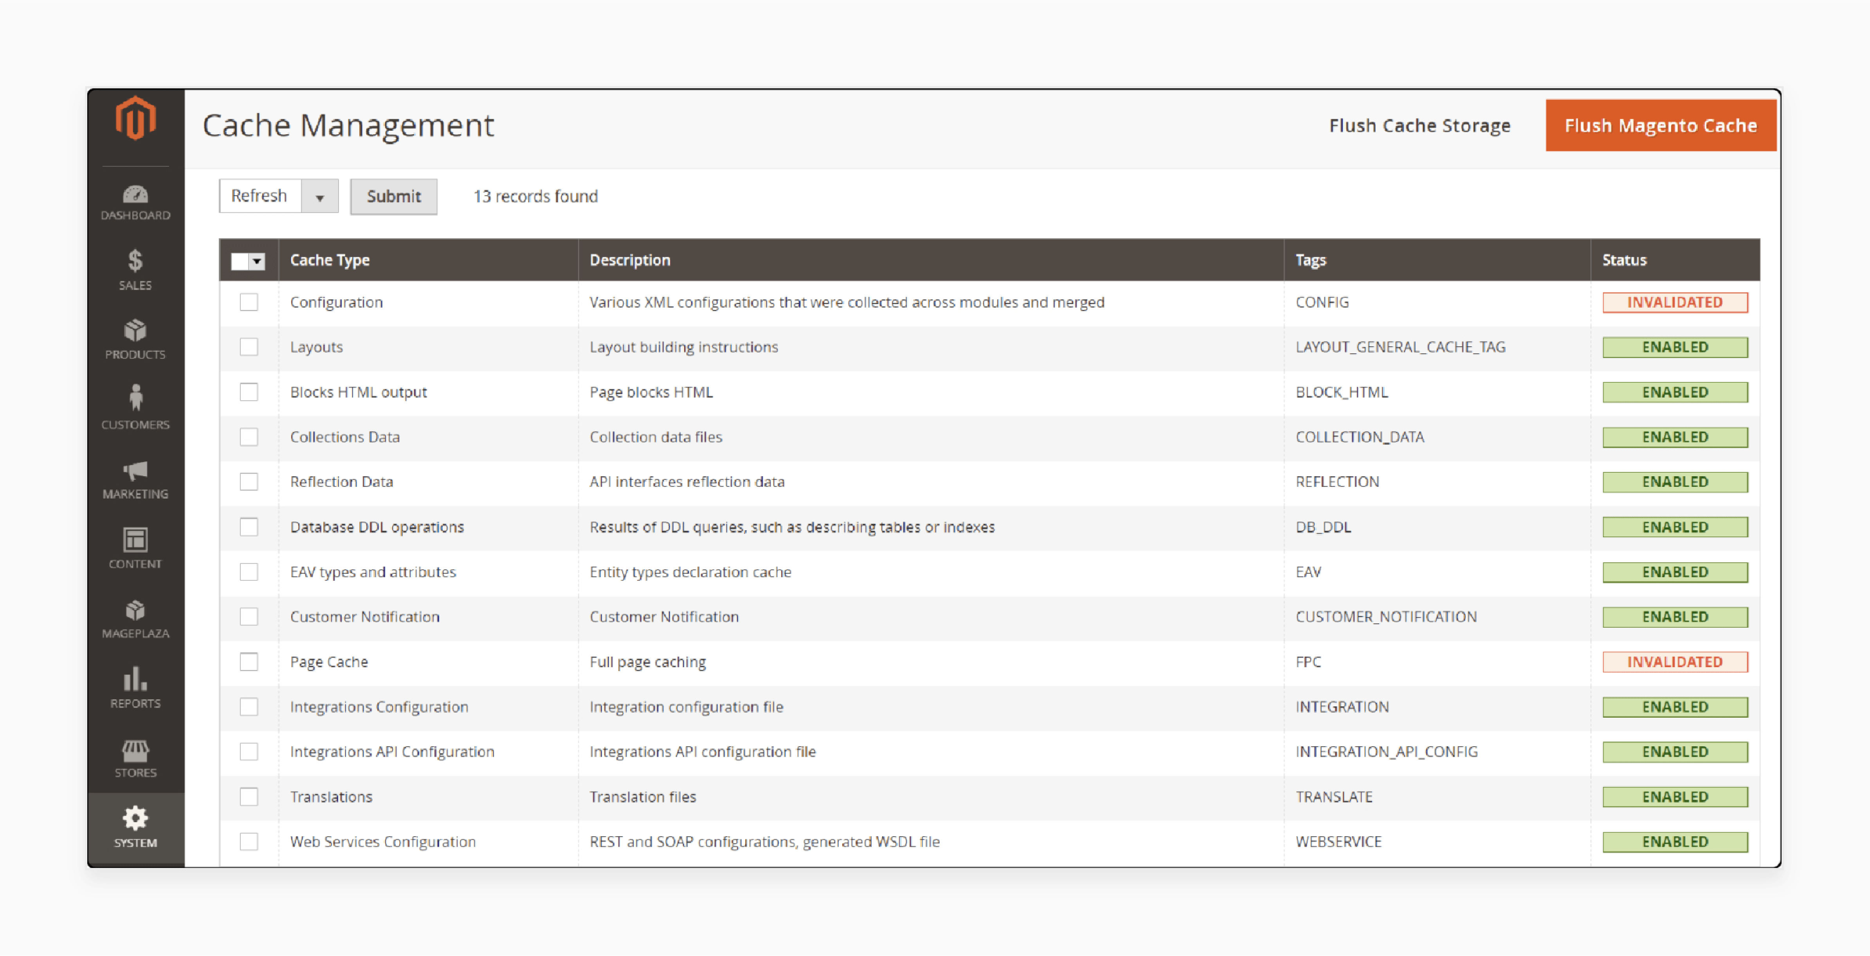Check the Blocks HTML output checkbox

249,392
